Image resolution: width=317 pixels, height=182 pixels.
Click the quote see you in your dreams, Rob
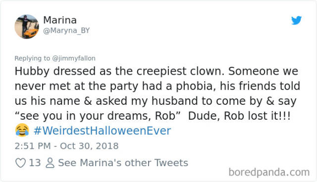(x=98, y=116)
